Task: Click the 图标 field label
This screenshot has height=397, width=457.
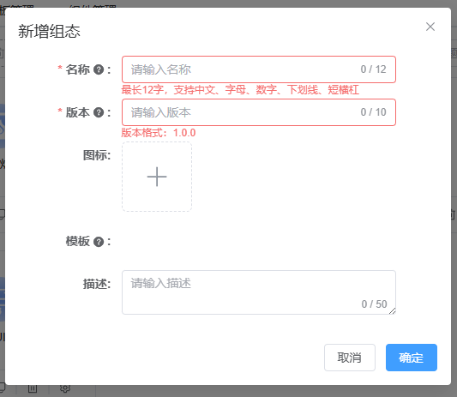Action: click(97, 155)
